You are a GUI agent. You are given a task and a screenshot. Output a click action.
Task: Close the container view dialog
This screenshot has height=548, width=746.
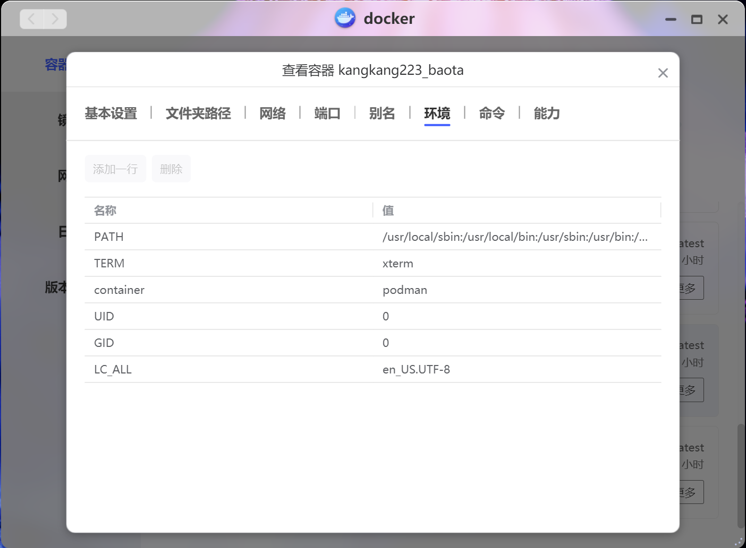click(x=663, y=73)
